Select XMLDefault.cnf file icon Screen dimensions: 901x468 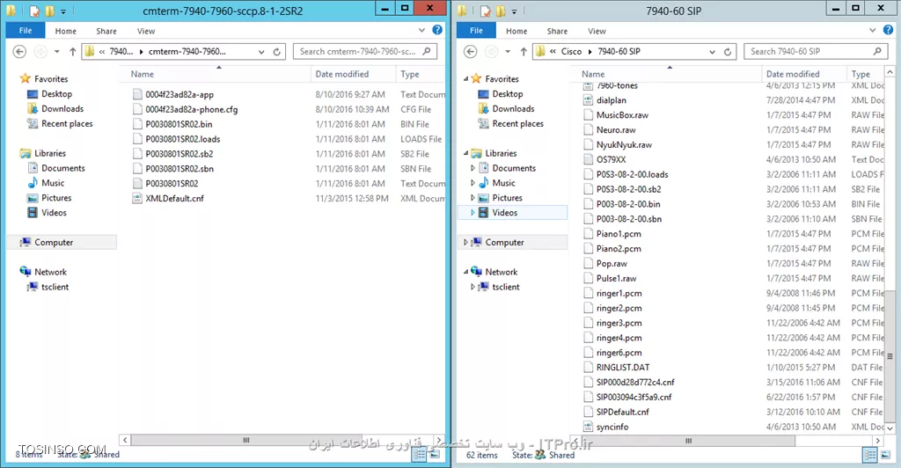tap(136, 198)
